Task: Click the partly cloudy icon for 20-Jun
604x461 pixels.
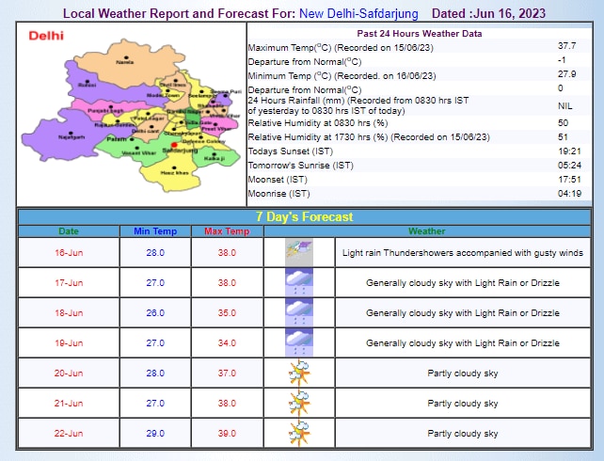Action: tap(299, 374)
